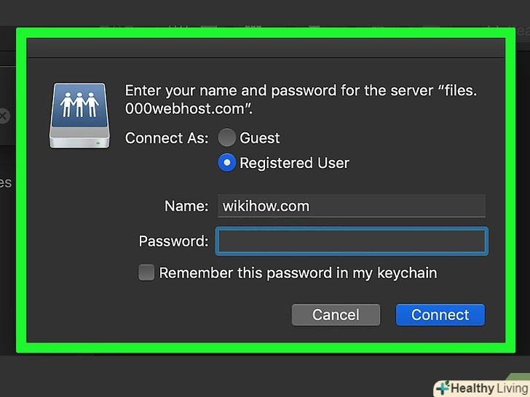This screenshot has width=530, height=397.
Task: Click the Connect button
Action: (x=440, y=315)
